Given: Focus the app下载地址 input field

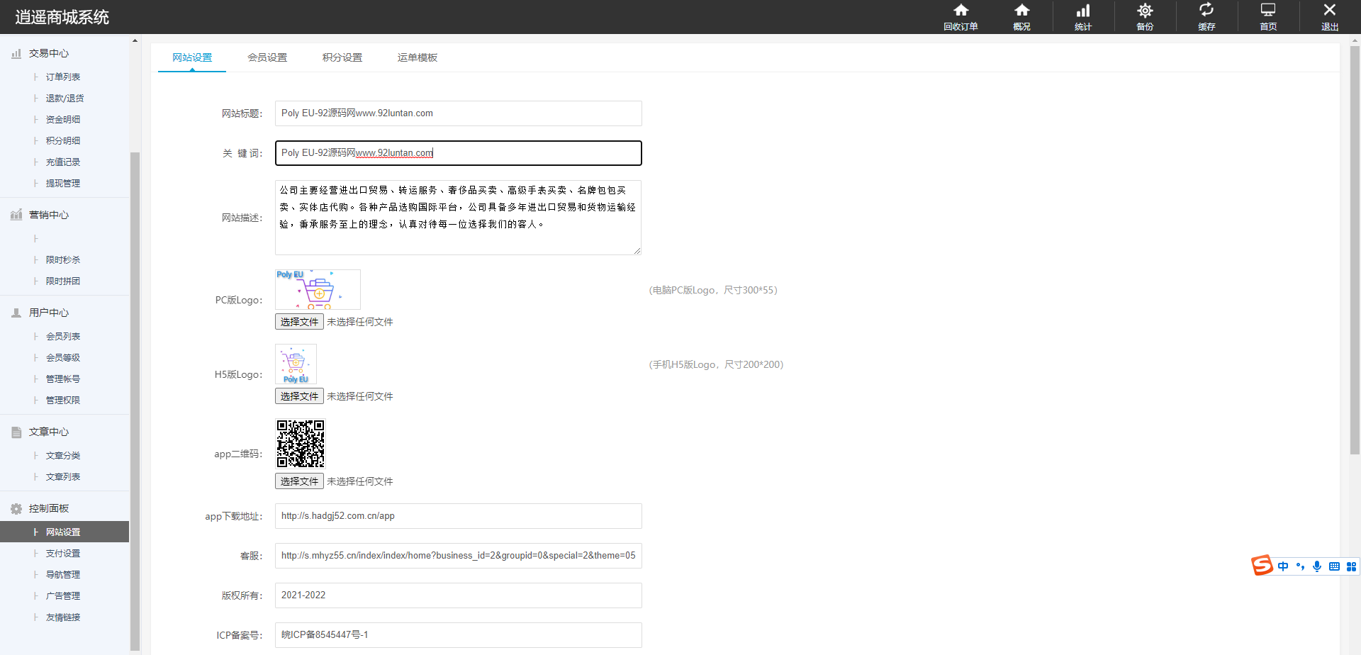Looking at the screenshot, I should [459, 516].
